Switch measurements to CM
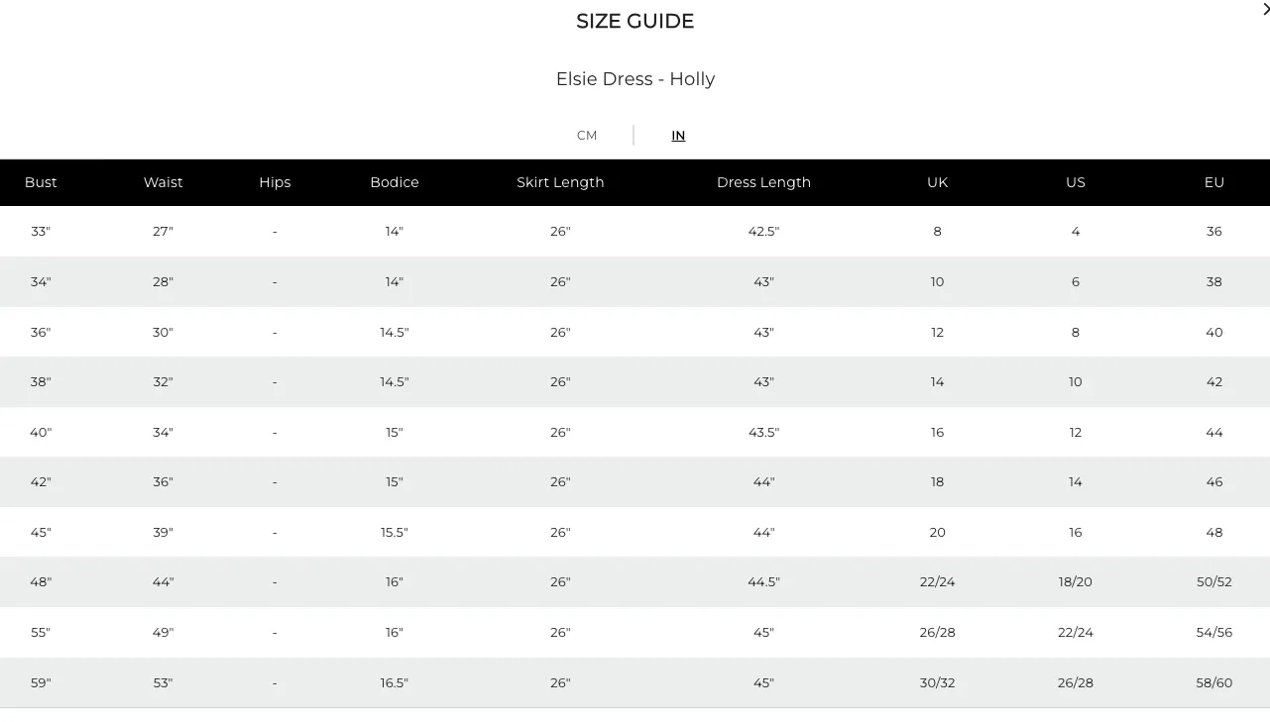 coord(587,136)
